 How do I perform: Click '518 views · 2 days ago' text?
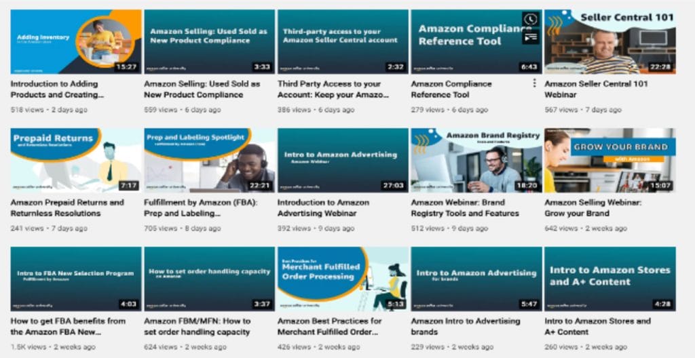49,109
